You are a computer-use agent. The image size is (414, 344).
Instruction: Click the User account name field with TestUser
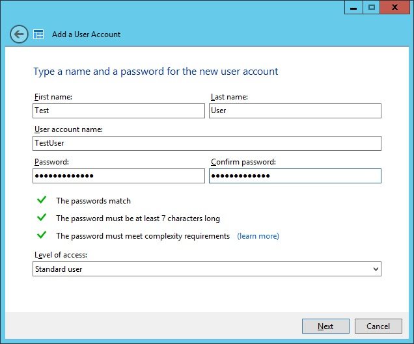pos(207,143)
